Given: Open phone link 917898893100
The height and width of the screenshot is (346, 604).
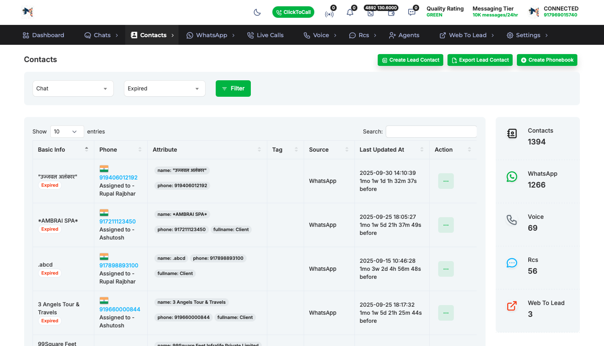Looking at the screenshot, I should (119, 265).
